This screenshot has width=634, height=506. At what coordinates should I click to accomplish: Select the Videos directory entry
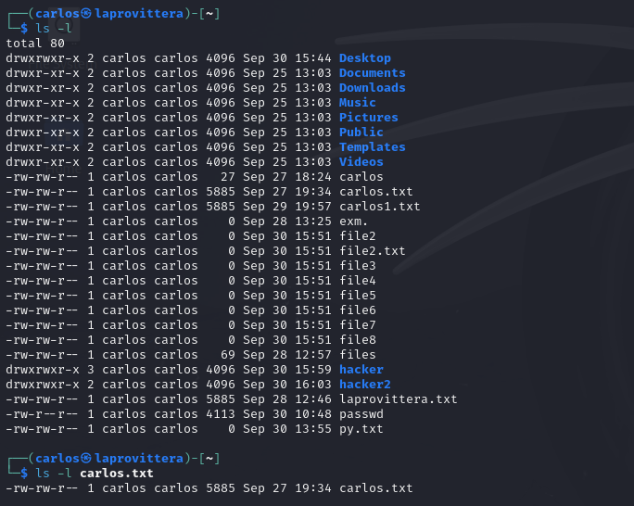point(361,162)
